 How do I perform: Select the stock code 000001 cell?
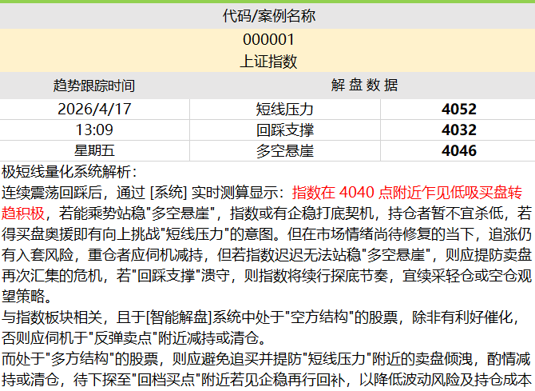click(268, 39)
